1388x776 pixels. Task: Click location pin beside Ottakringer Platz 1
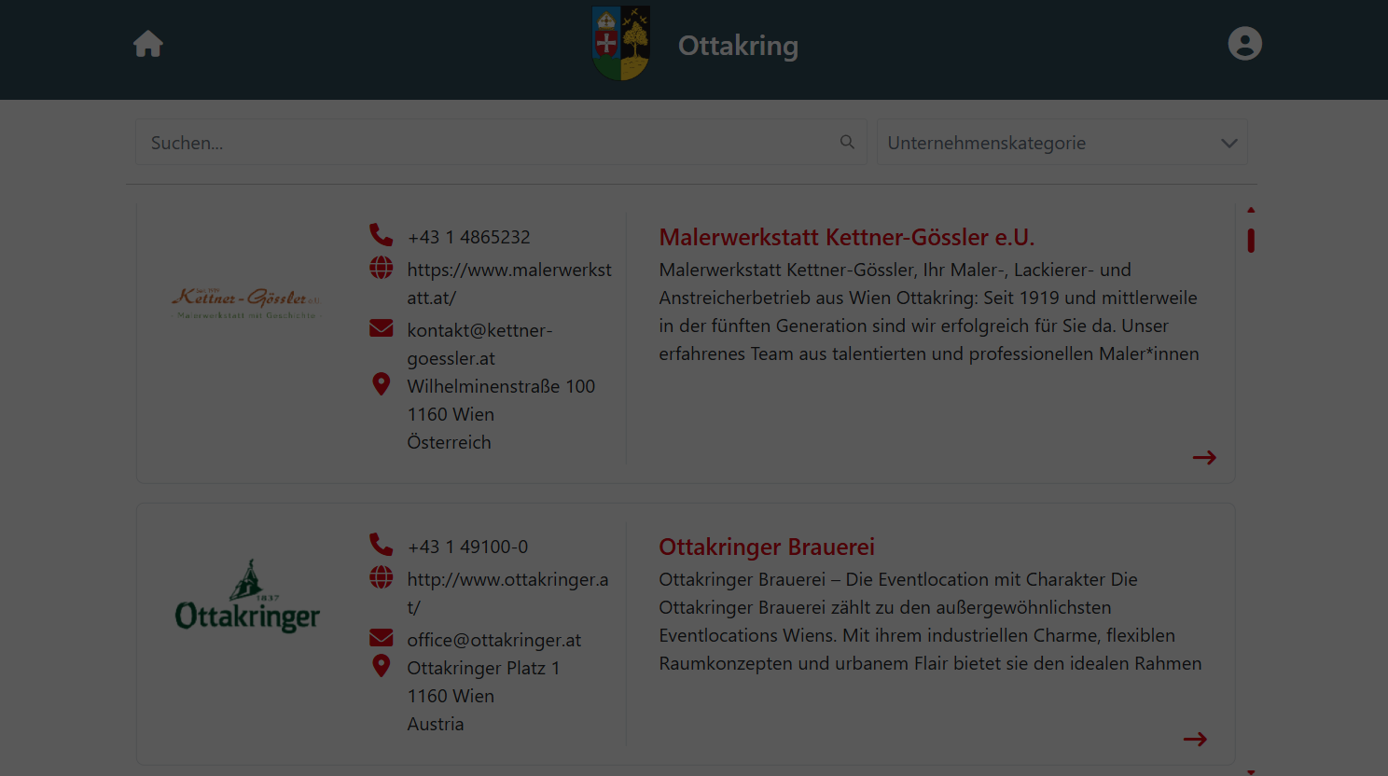point(381,666)
